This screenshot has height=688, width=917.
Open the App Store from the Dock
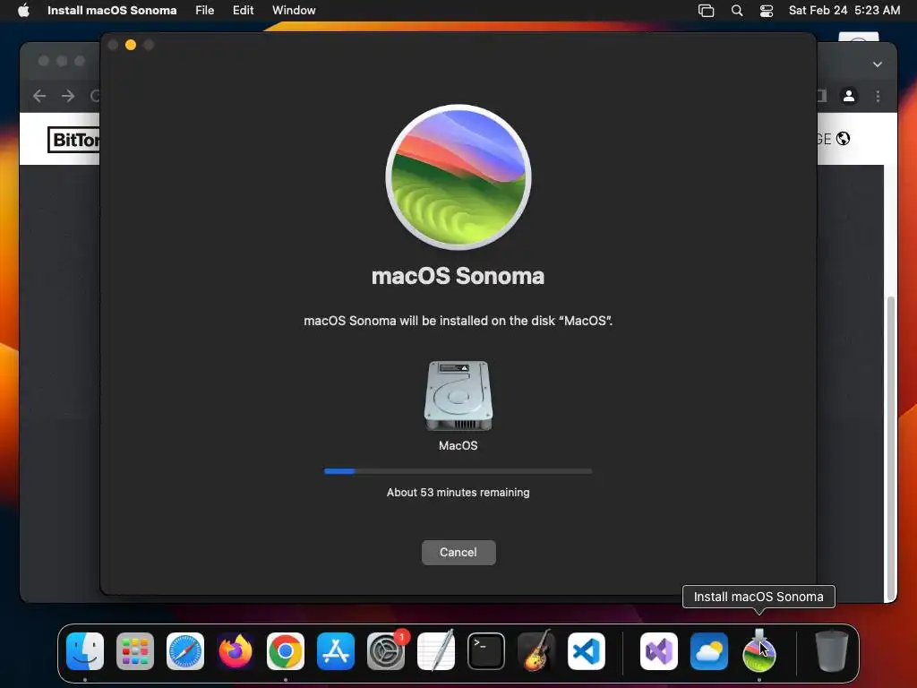[x=336, y=651]
